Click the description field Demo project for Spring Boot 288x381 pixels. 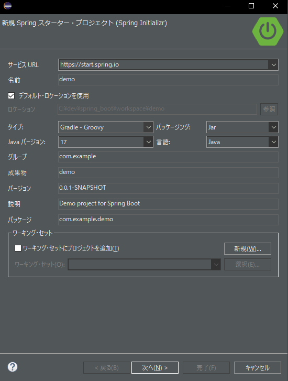[x=168, y=204]
